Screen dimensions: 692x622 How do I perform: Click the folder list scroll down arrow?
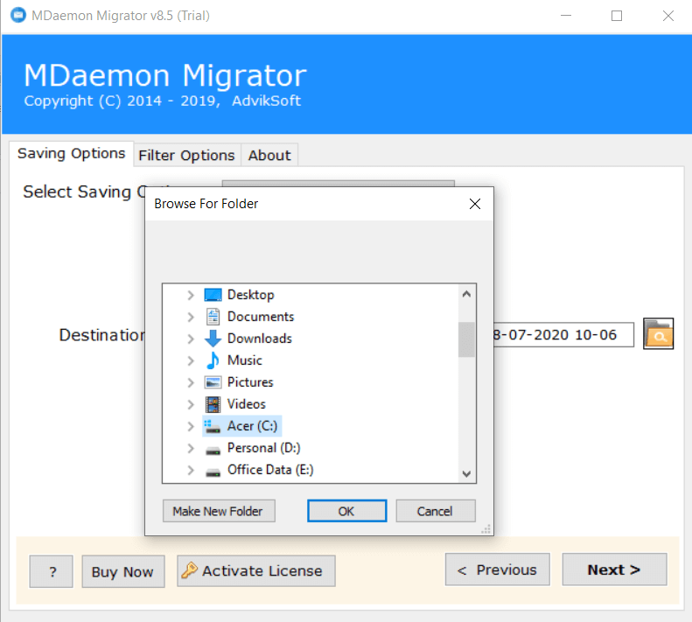pyautogui.click(x=466, y=473)
